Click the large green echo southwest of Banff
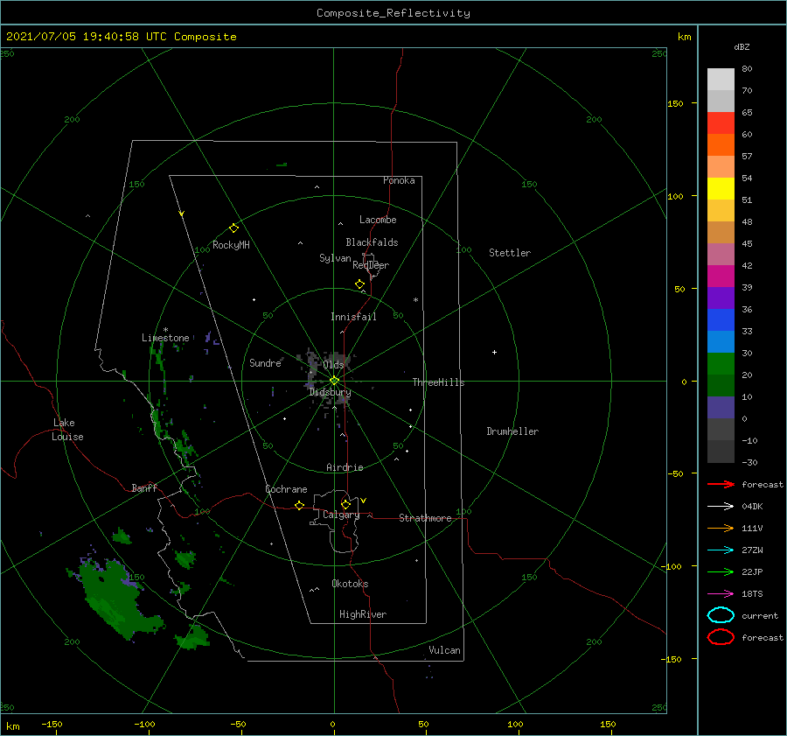787x736 pixels. [x=115, y=598]
